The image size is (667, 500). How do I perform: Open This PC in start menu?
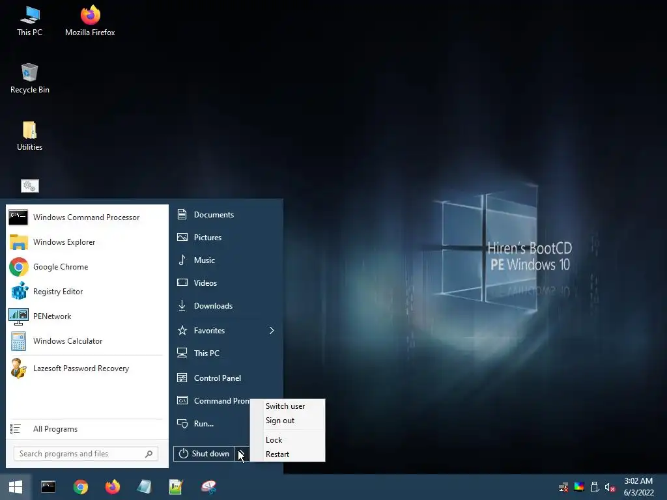[x=226, y=354]
